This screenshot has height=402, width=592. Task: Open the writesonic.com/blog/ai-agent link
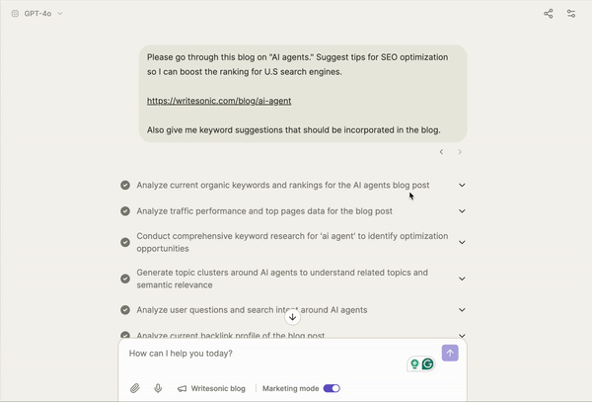(x=219, y=101)
